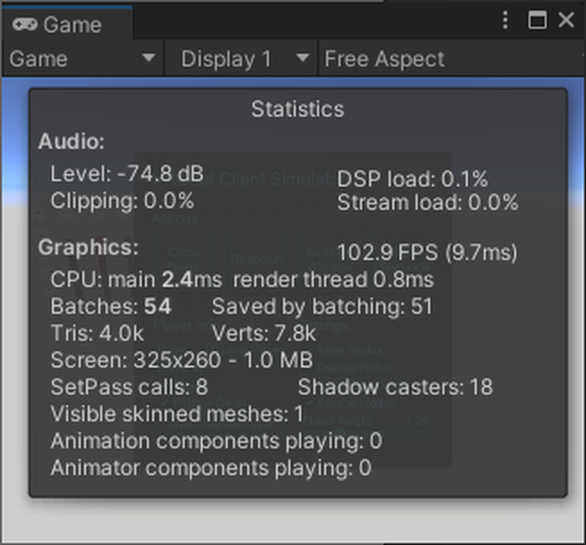
Task: Click the arrow beside the Game dropdown
Action: point(148,58)
